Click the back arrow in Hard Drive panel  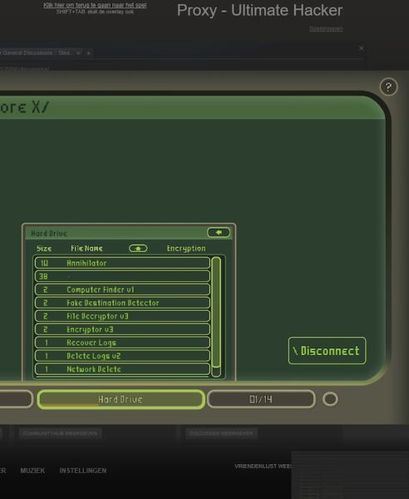[x=219, y=232]
